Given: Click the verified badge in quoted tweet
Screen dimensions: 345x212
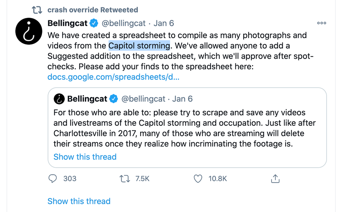Looking at the screenshot, I should (114, 99).
